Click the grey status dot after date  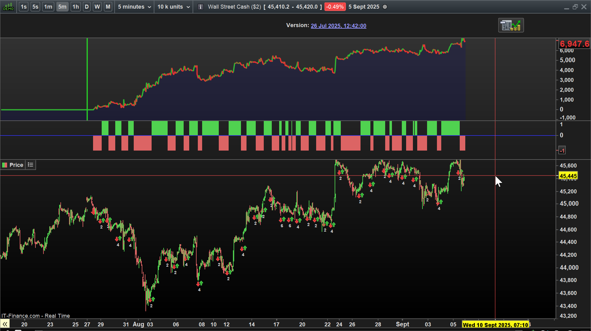pyautogui.click(x=385, y=7)
